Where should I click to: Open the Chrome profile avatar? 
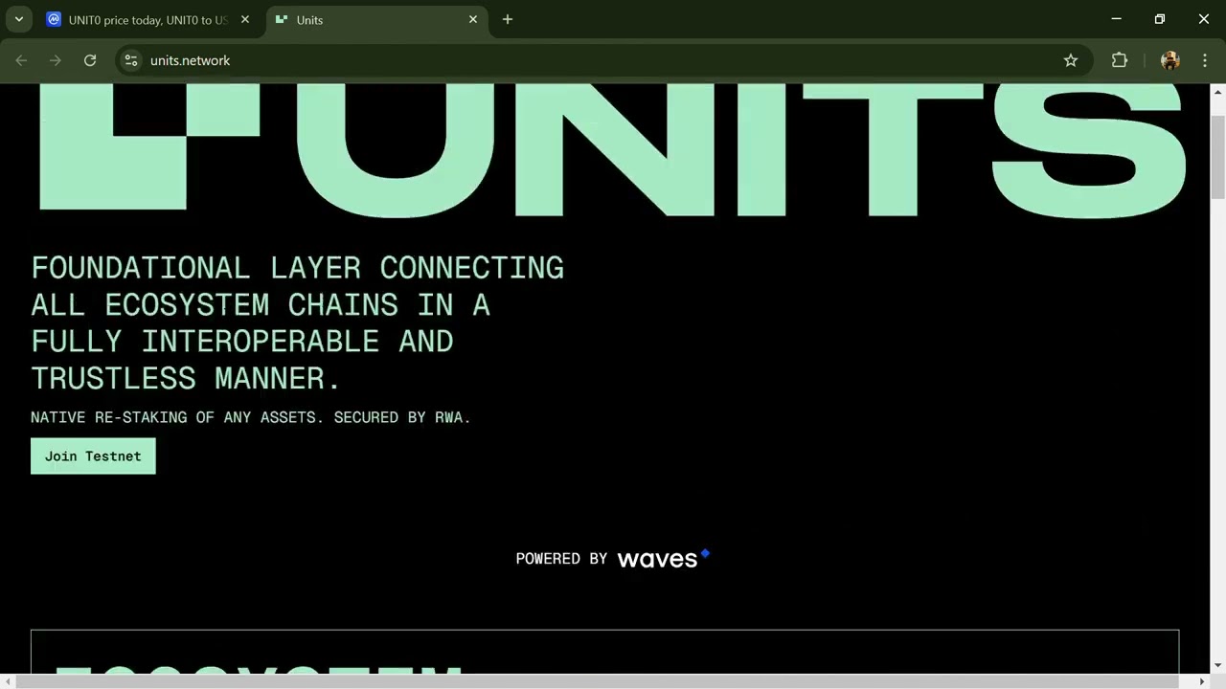1169,60
